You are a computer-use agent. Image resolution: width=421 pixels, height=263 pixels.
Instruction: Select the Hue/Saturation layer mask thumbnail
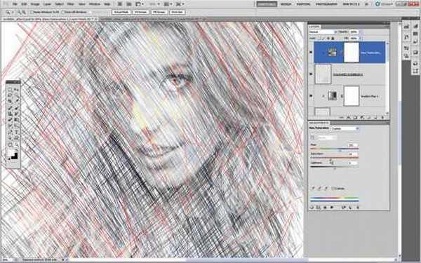352,53
